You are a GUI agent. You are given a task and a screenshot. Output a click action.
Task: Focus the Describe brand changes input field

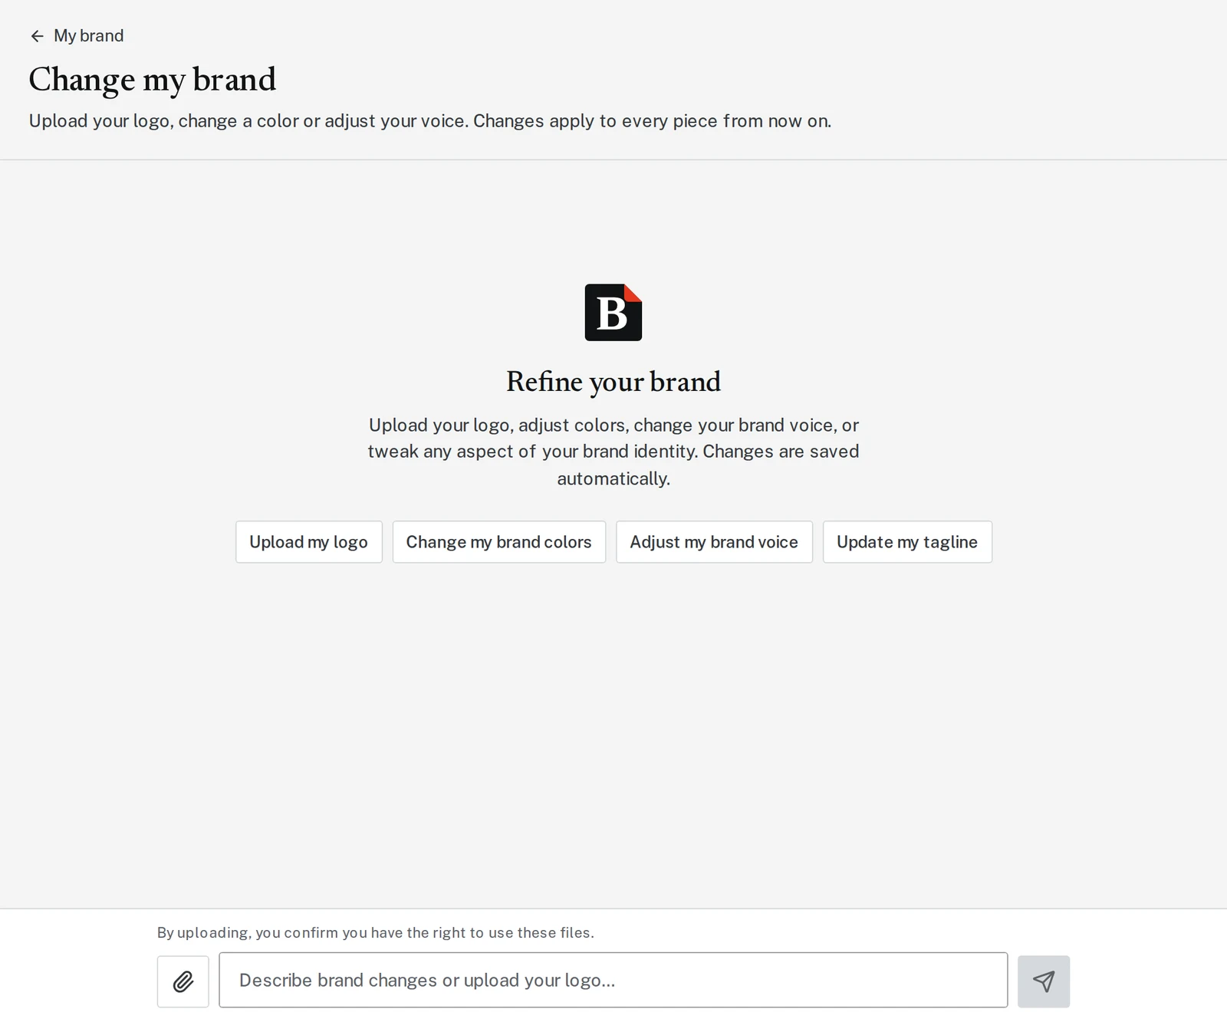pyautogui.click(x=613, y=980)
